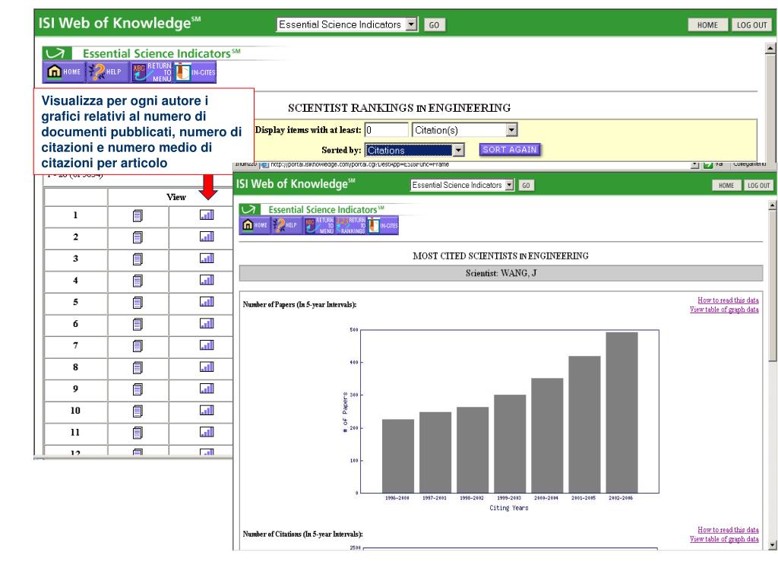The height and width of the screenshot is (584, 778).
Task: Open papers icon for rank 4
Action: coord(138,281)
